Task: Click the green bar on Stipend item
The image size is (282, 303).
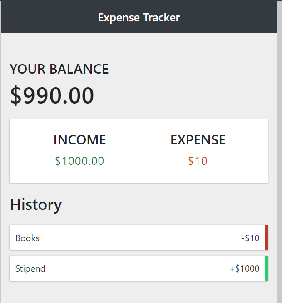Action: click(267, 268)
